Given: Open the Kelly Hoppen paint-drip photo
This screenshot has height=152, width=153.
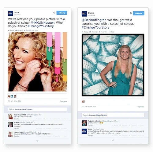Looking at the screenshot, I should [x=37, y=62].
